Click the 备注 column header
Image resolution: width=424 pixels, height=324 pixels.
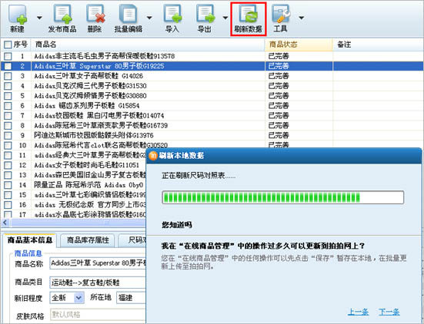[x=378, y=45]
